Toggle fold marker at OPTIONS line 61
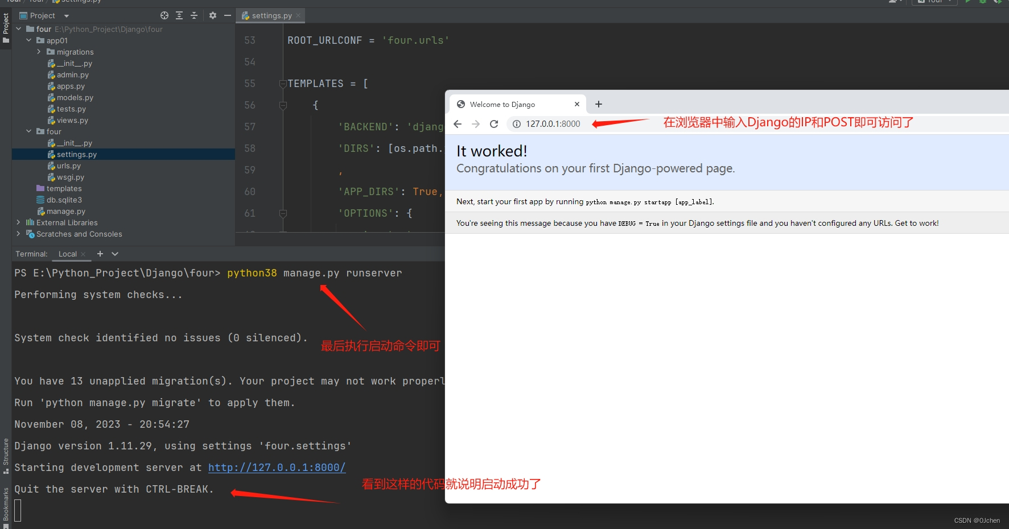 point(283,213)
